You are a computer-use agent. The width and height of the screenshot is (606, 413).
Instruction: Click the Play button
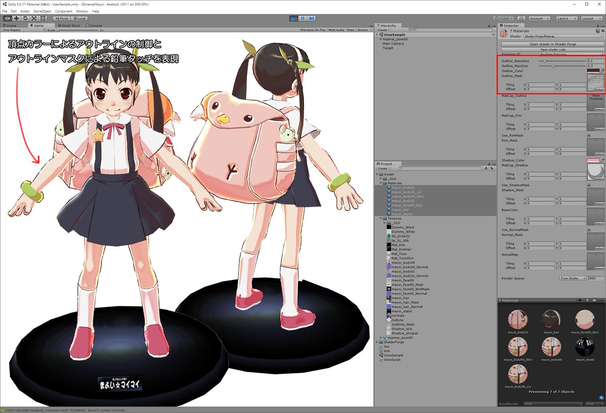pyautogui.click(x=293, y=18)
